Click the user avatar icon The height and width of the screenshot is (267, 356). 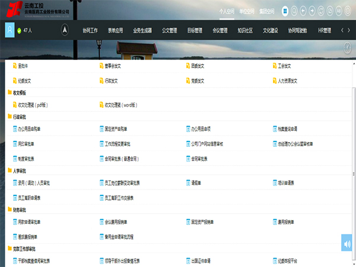click(x=9, y=30)
